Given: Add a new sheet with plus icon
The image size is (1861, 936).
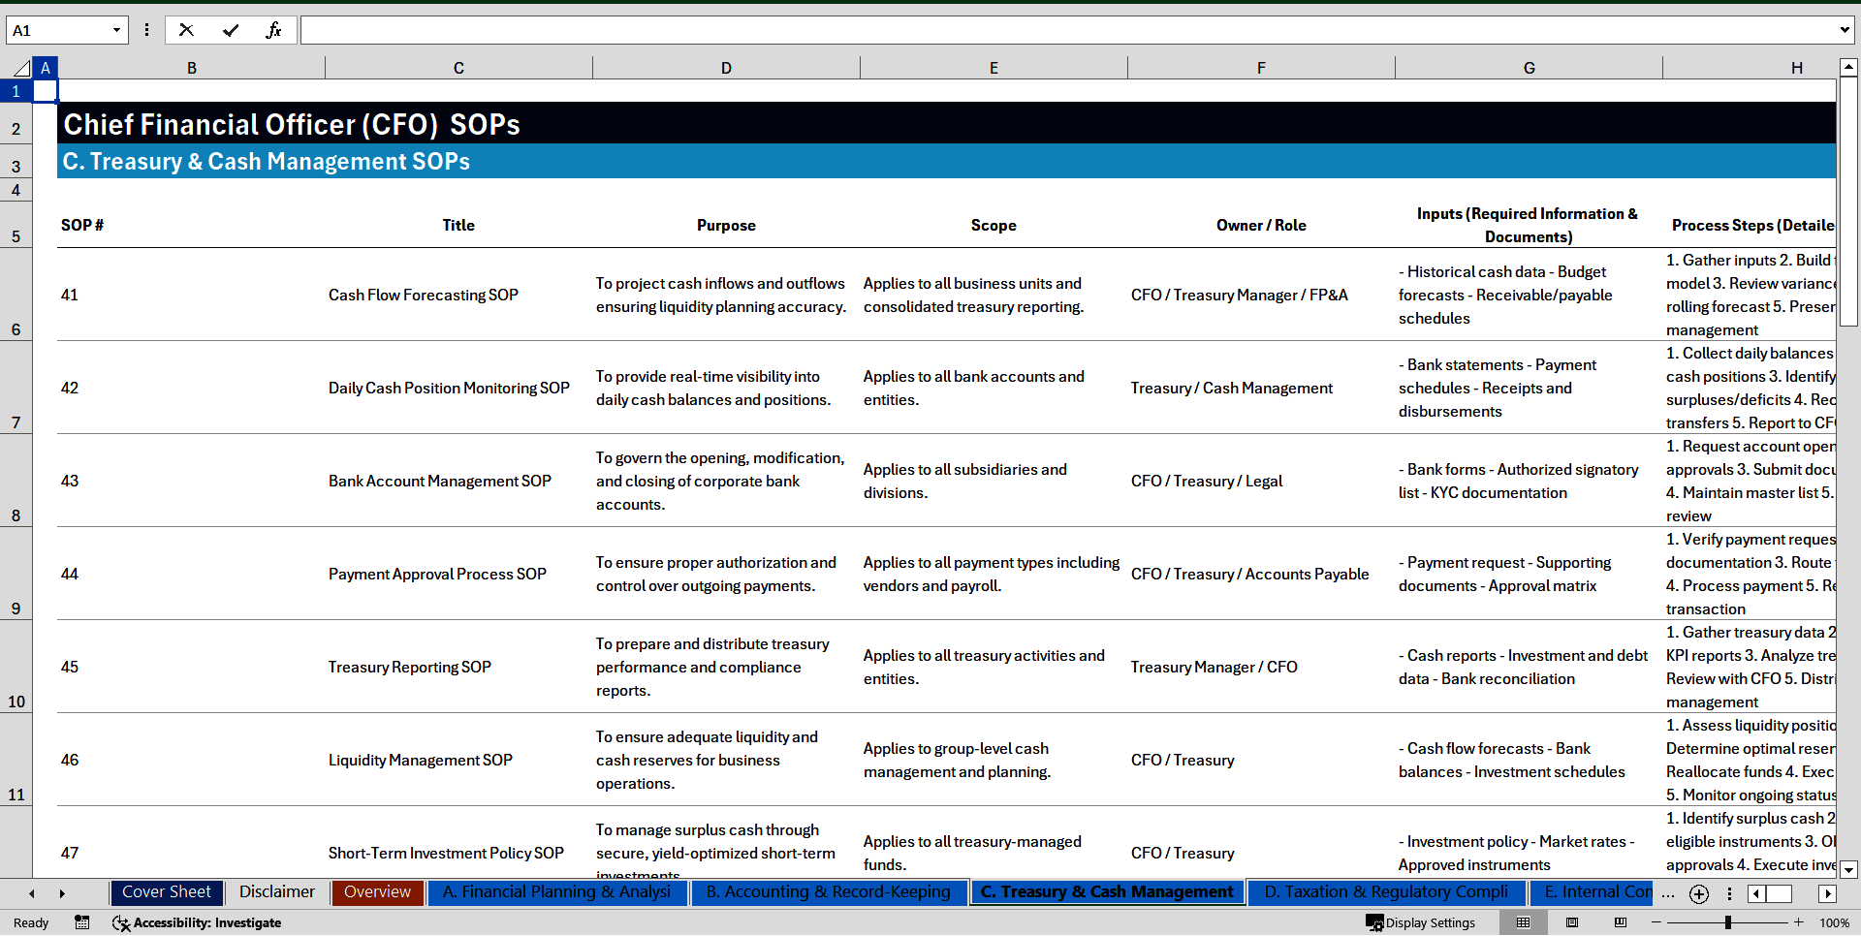Looking at the screenshot, I should (1698, 894).
